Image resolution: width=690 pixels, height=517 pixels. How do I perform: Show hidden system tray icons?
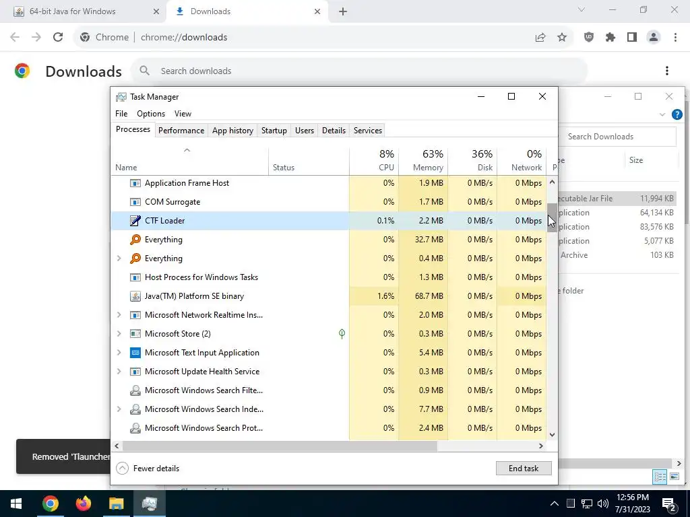555,504
